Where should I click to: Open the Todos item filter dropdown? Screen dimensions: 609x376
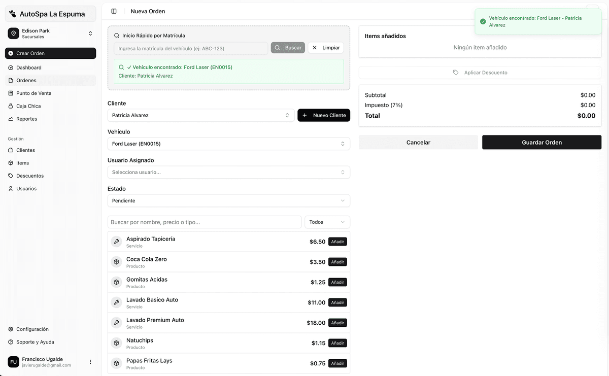pos(327,222)
